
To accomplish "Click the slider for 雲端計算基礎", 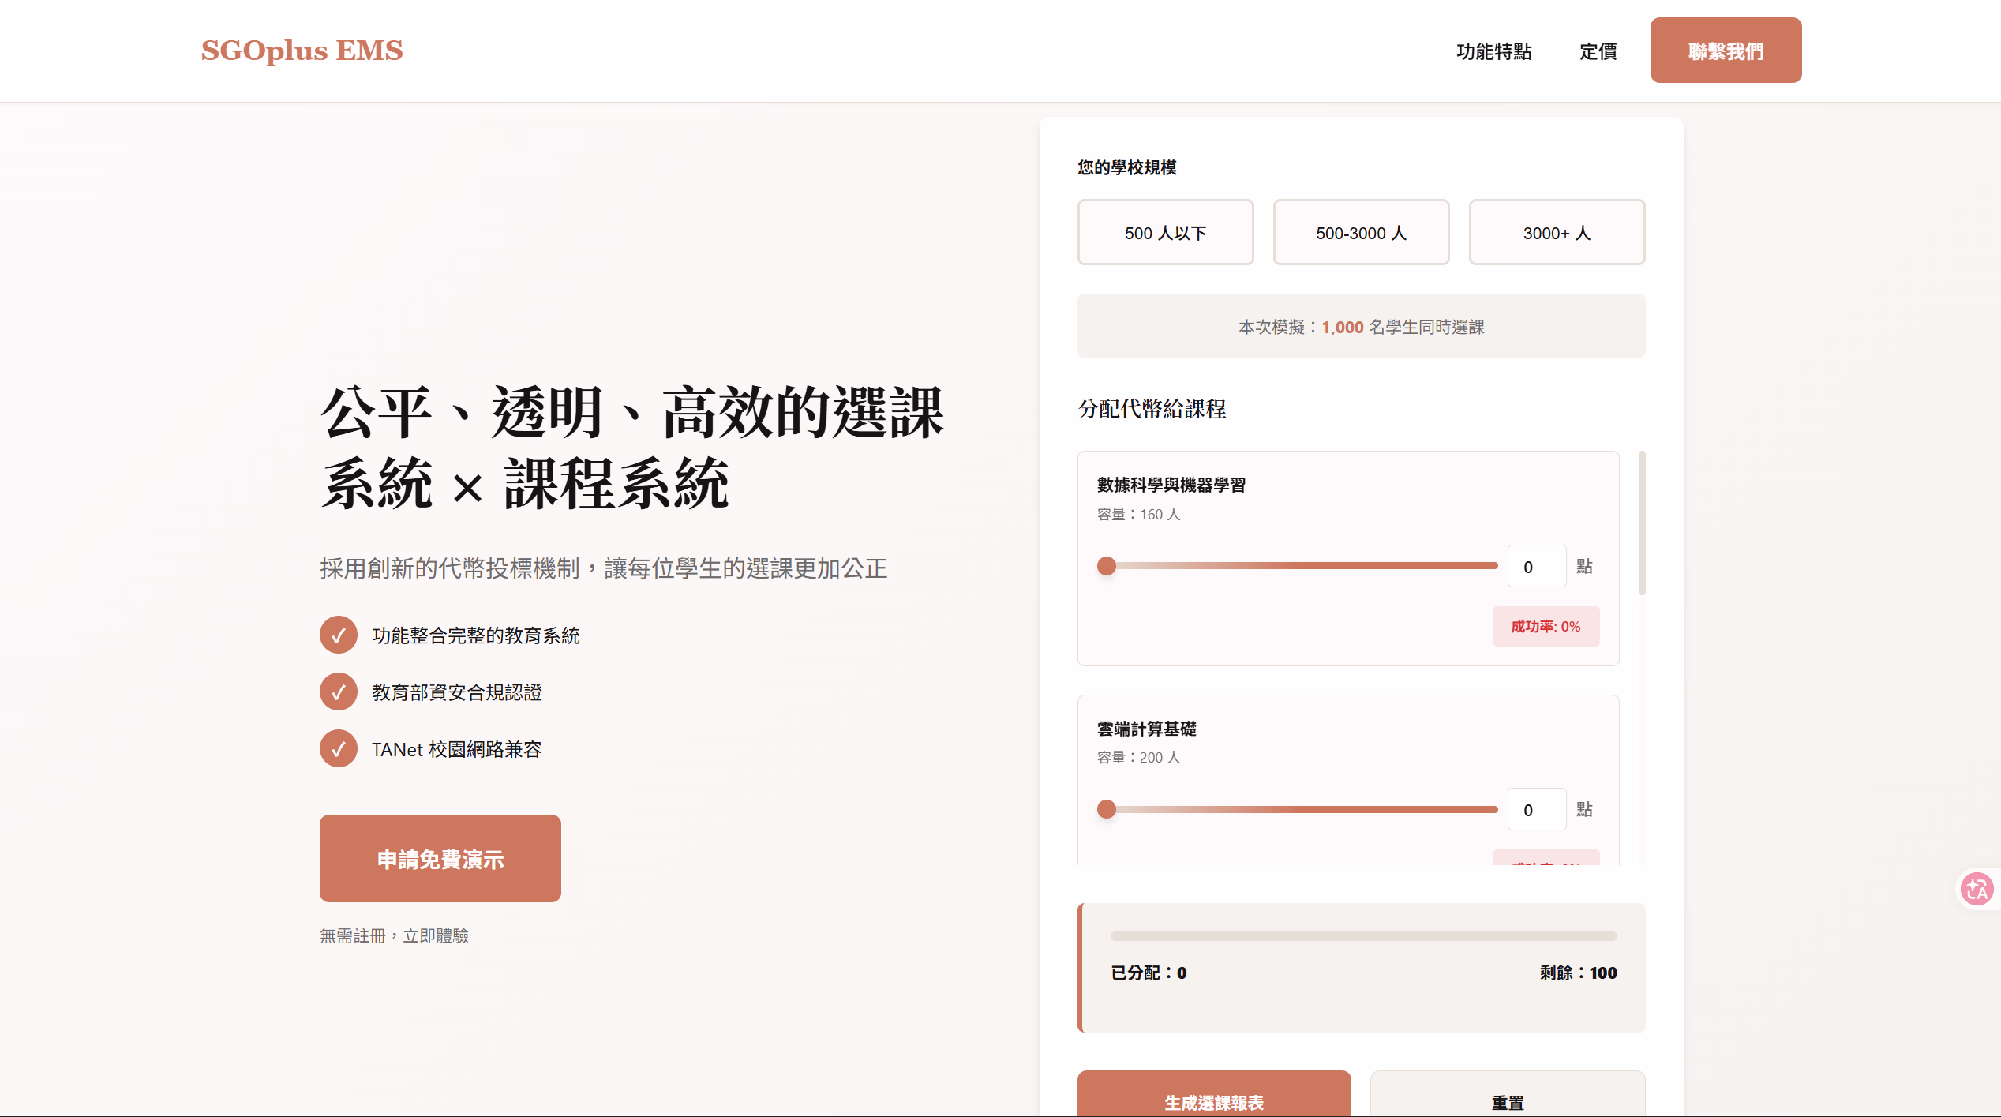I will (1297, 809).
